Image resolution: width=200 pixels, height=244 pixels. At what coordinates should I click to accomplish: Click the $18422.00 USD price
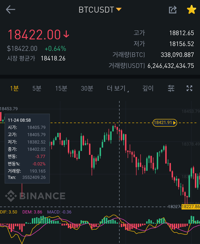22,49
